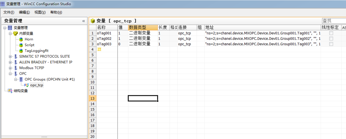
Task: Select the Script tree item
Action: (29, 45)
